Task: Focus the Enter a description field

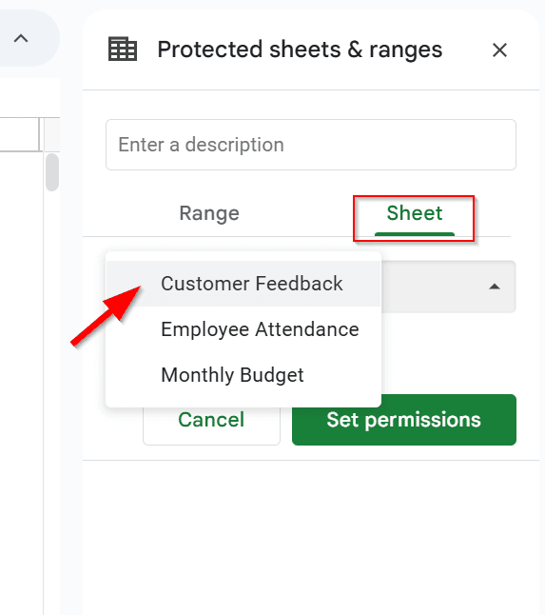Action: [x=311, y=145]
